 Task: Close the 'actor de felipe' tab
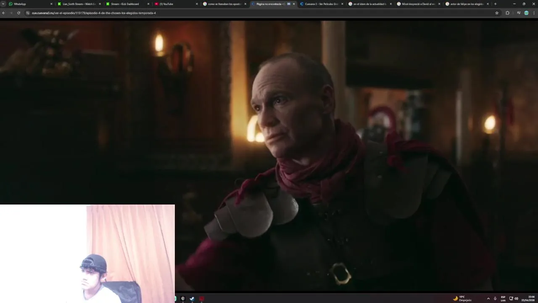pos(488,4)
